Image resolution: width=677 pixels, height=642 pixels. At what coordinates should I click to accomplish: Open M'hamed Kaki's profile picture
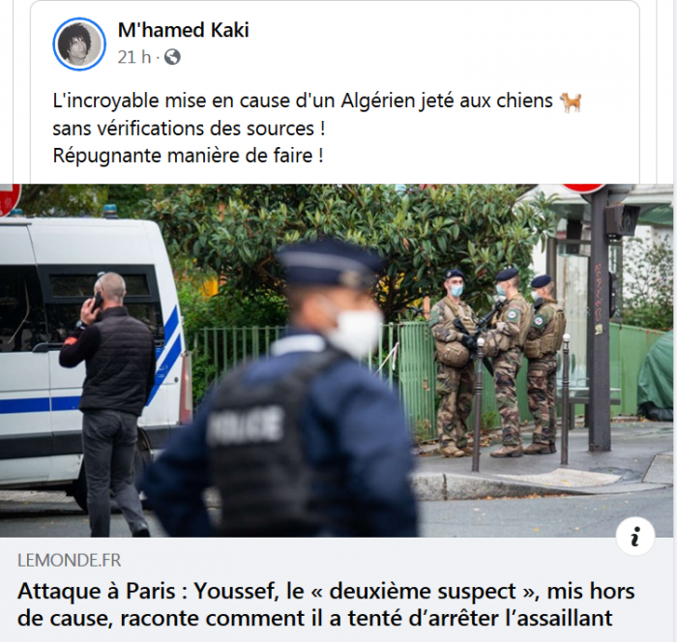(x=79, y=44)
